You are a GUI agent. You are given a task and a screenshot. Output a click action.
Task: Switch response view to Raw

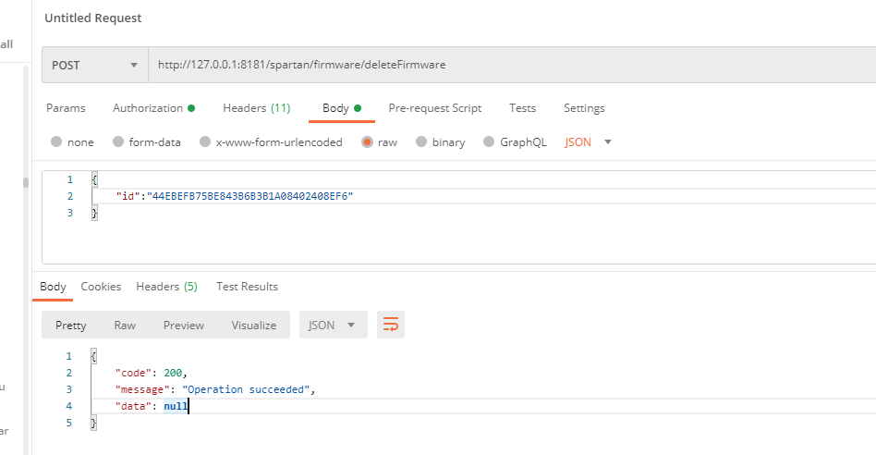click(125, 325)
